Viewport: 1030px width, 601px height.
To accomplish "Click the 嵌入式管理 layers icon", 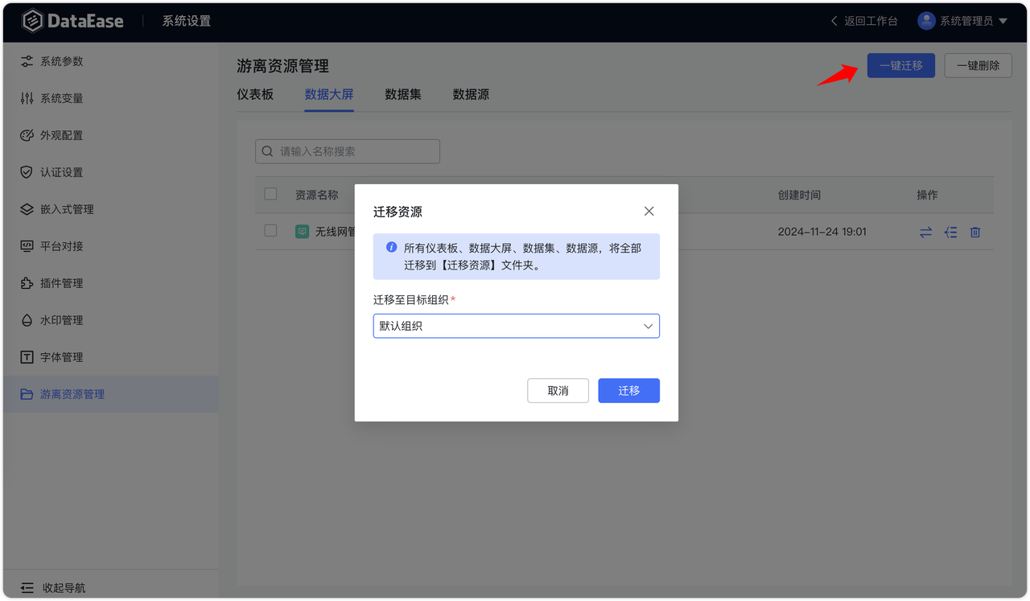I will 27,209.
